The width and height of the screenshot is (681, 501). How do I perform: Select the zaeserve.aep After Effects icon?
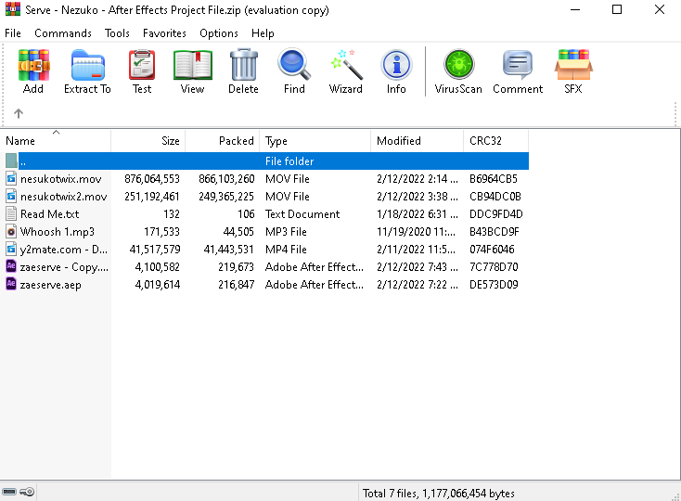pos(11,284)
